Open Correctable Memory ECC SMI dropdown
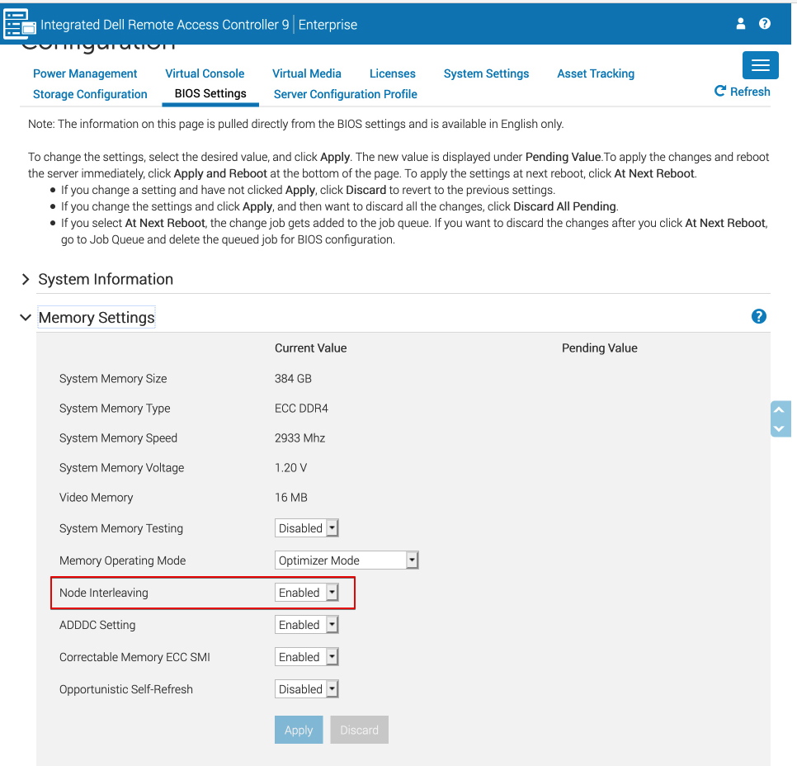The image size is (797, 766). [306, 657]
